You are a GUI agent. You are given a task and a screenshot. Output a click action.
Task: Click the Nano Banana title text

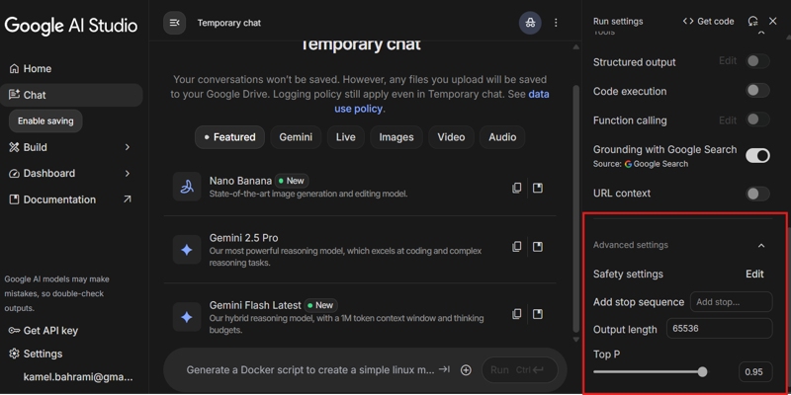coord(240,181)
